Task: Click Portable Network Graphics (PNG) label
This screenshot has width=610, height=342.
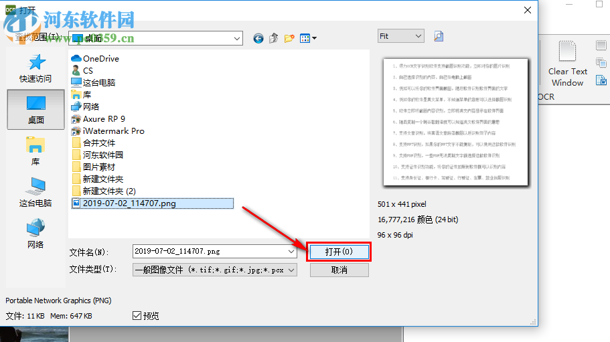Action: (58, 301)
